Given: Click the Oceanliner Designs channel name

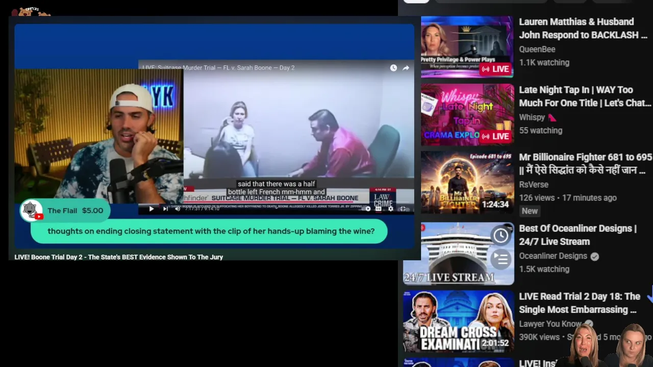Looking at the screenshot, I should point(553,256).
